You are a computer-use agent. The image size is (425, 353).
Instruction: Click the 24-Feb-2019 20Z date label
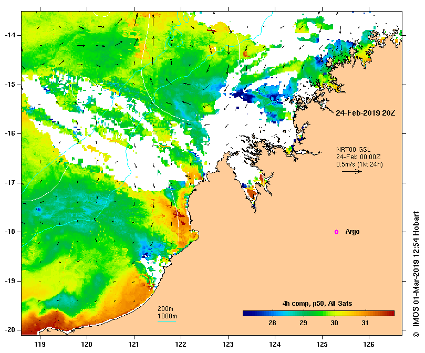click(365, 113)
